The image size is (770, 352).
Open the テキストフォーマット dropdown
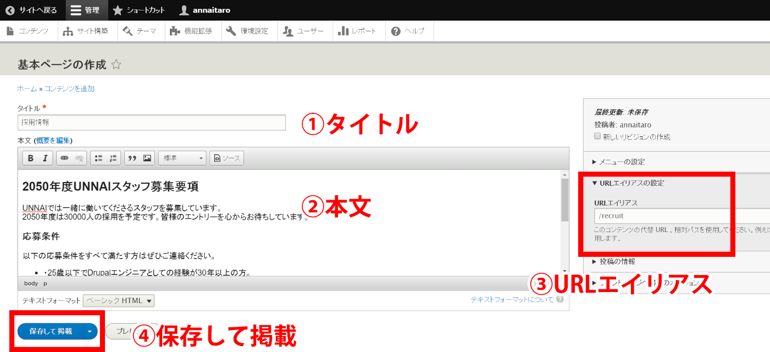[x=118, y=301]
